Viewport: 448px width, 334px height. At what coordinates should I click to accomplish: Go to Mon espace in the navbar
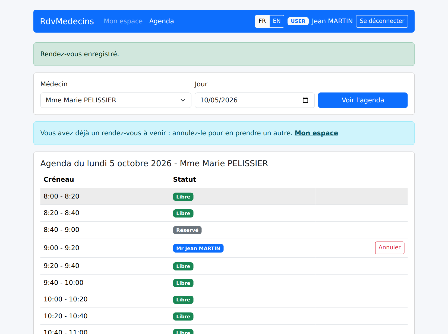click(123, 21)
